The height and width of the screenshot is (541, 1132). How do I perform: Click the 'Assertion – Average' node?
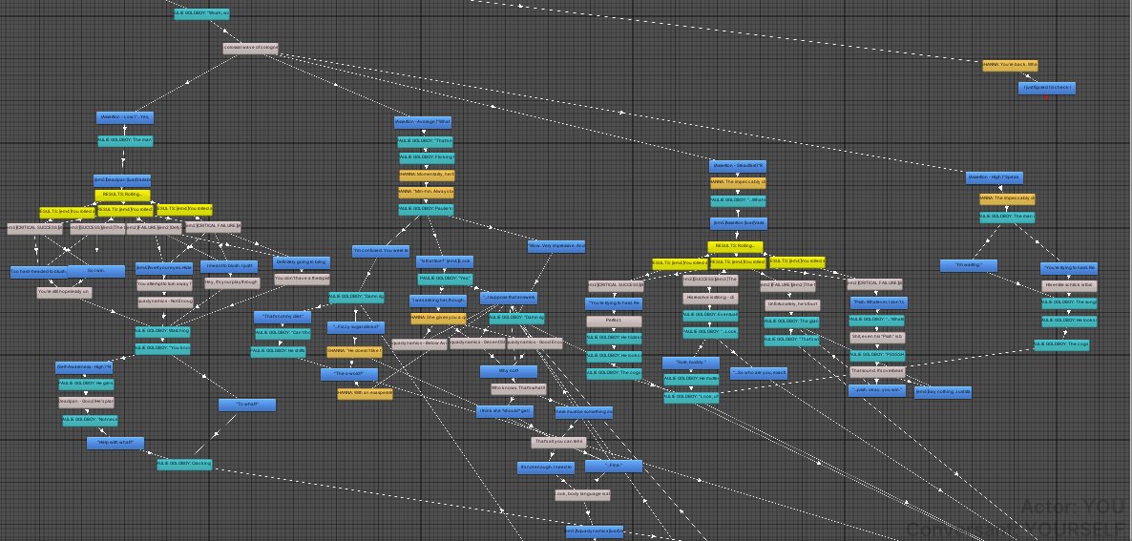pos(423,122)
